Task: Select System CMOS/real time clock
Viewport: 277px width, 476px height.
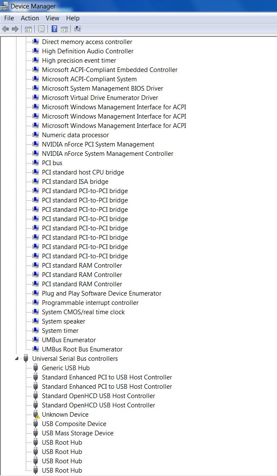Action: (x=83, y=312)
